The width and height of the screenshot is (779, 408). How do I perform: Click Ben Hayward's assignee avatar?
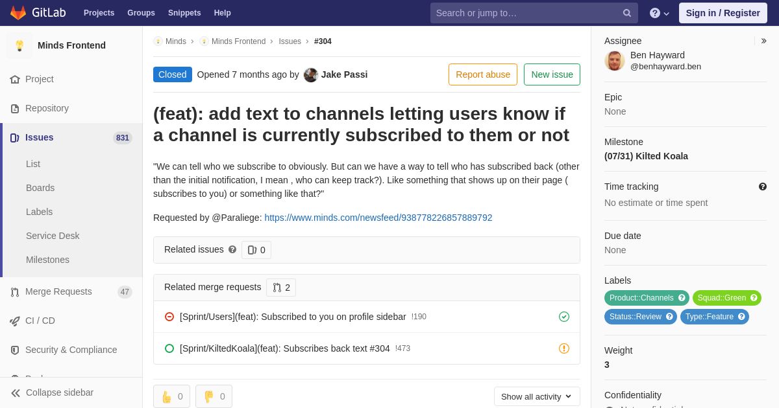coord(615,61)
